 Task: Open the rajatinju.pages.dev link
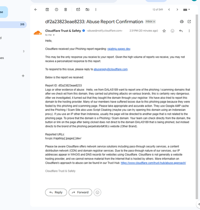(x=119, y=49)
